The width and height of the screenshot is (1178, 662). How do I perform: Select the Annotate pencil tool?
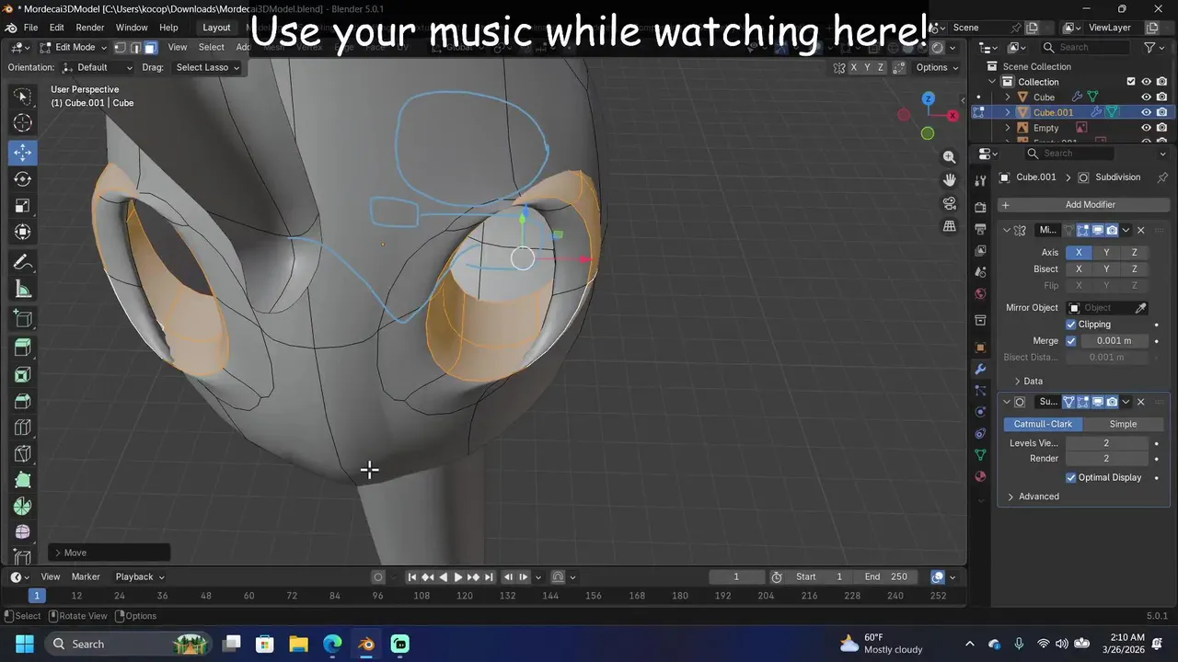(23, 263)
